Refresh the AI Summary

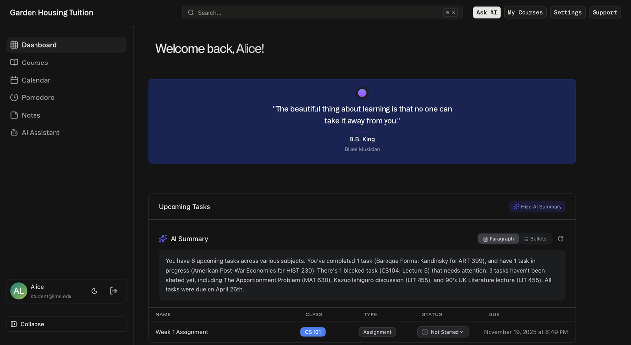[561, 239]
